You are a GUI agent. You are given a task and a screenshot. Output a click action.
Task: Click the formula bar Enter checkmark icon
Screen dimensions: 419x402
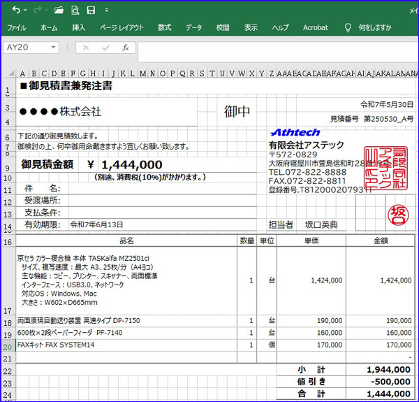pos(105,48)
